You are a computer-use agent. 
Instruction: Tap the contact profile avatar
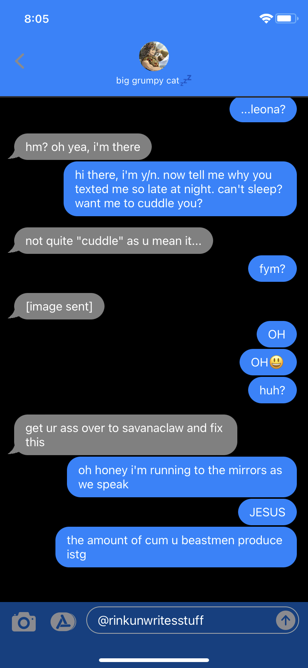pos(154,56)
